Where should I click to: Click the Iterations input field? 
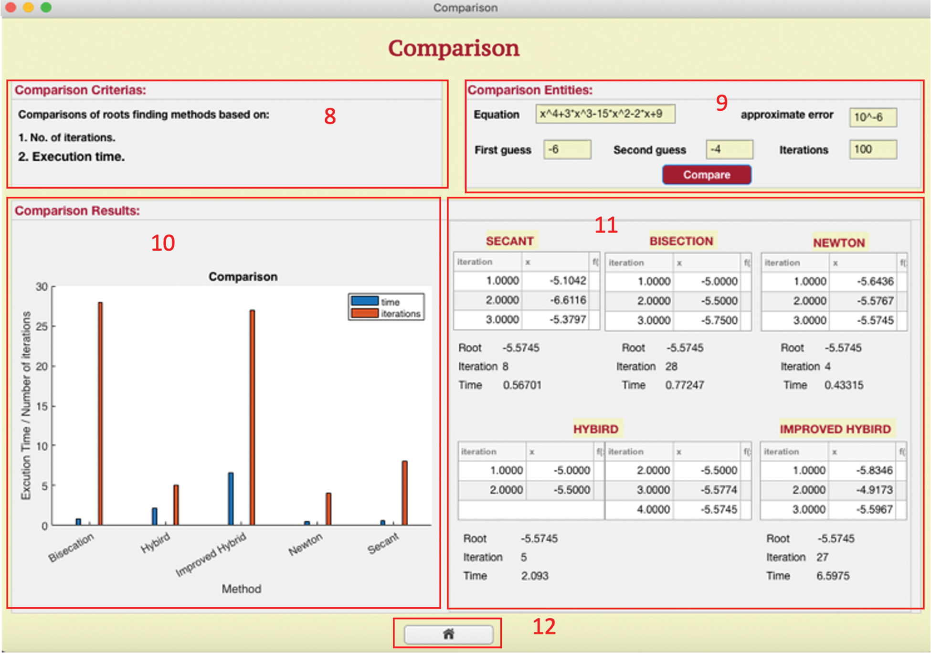coord(872,150)
